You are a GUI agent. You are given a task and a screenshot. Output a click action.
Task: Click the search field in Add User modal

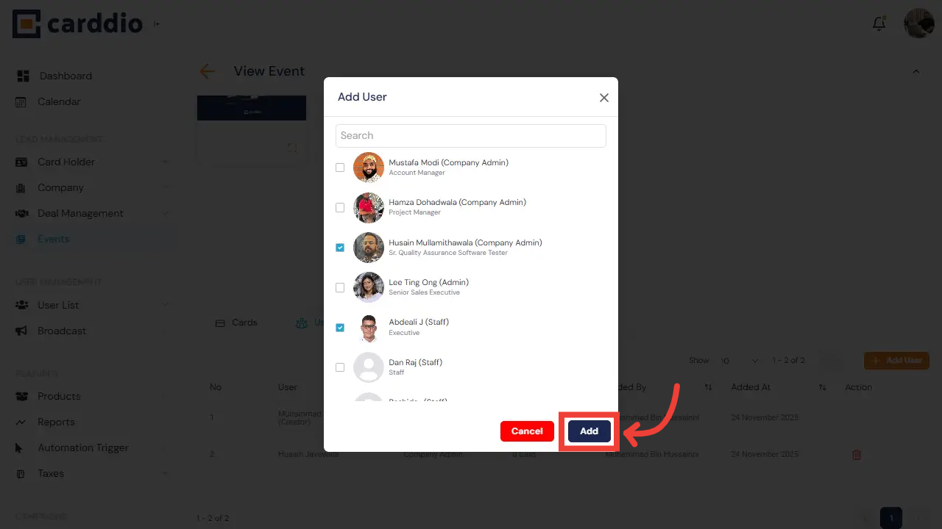point(470,135)
